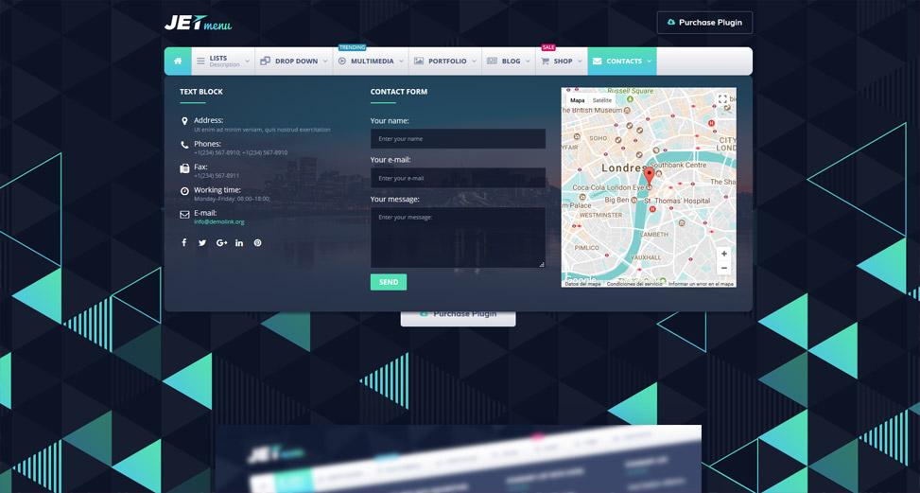
Task: Expand the Multimedia menu dropdown
Action: 371,62
